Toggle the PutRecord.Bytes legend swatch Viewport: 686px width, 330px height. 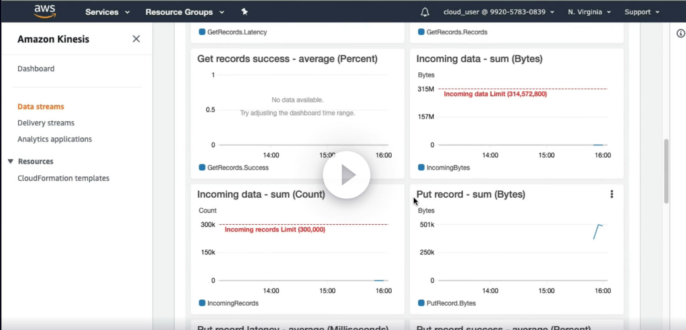tap(421, 303)
